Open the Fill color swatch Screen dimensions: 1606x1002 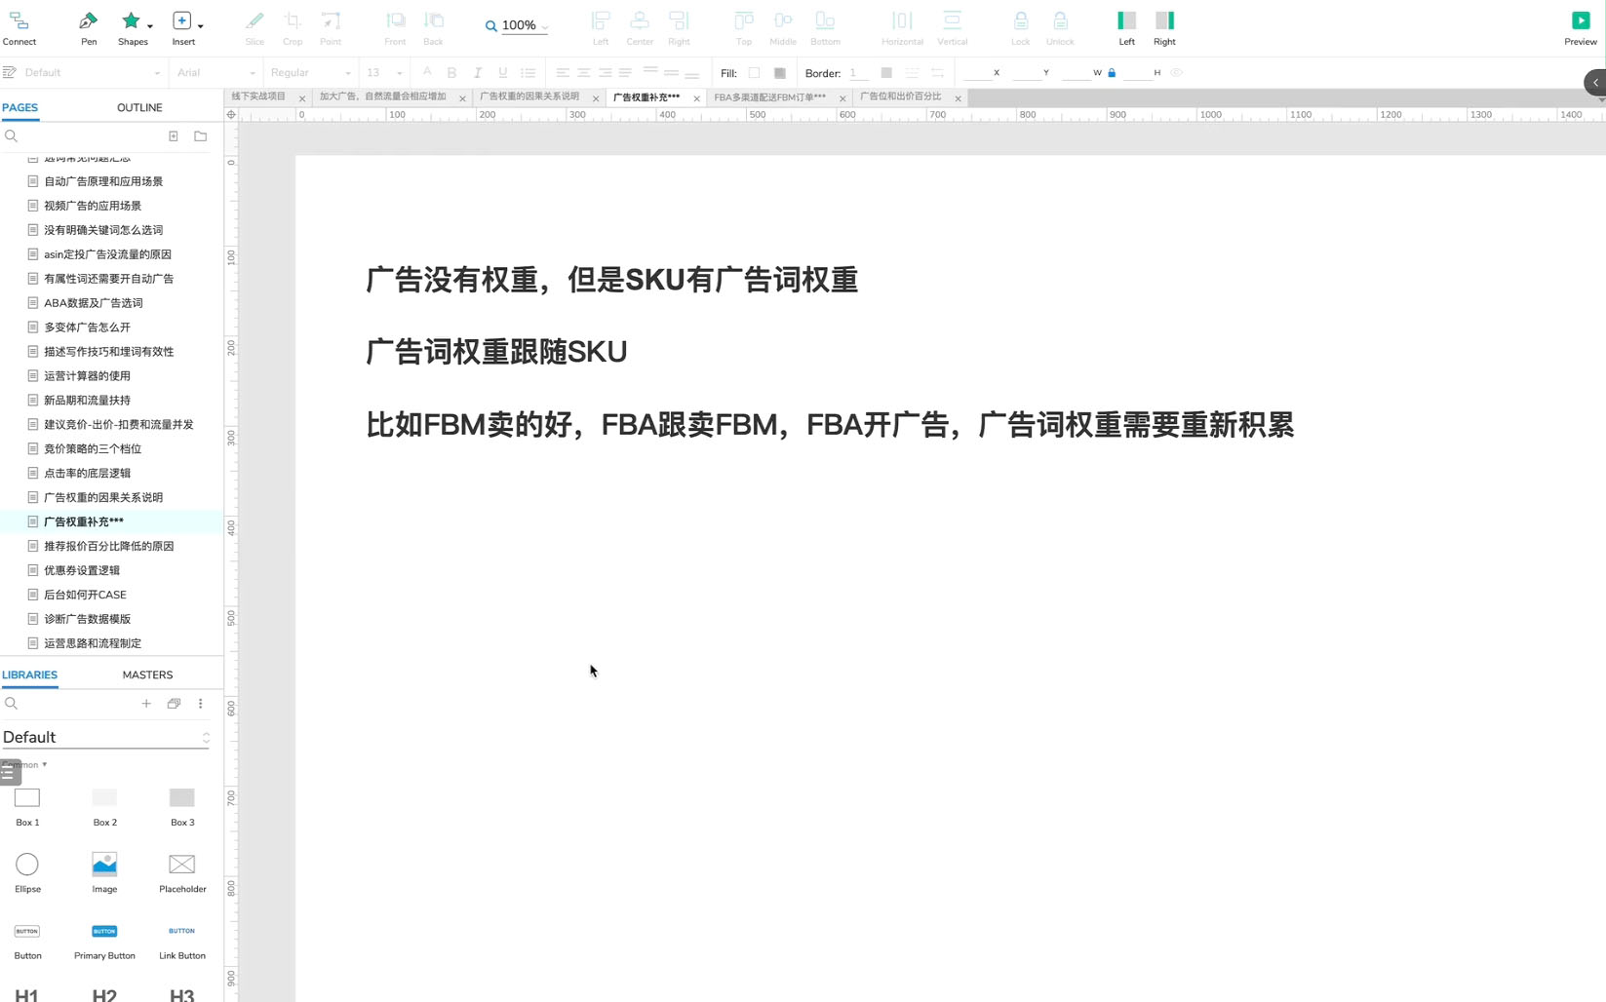point(752,72)
